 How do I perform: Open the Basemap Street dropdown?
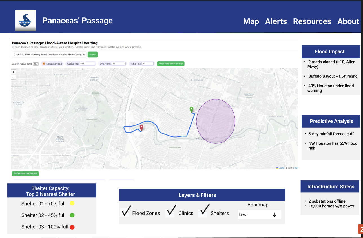[260, 215]
